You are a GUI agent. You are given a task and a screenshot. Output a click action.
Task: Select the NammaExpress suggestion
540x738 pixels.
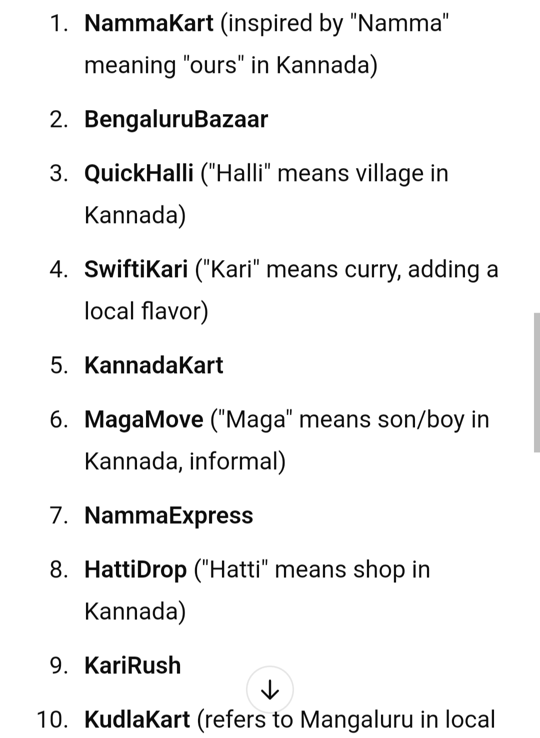(x=168, y=515)
